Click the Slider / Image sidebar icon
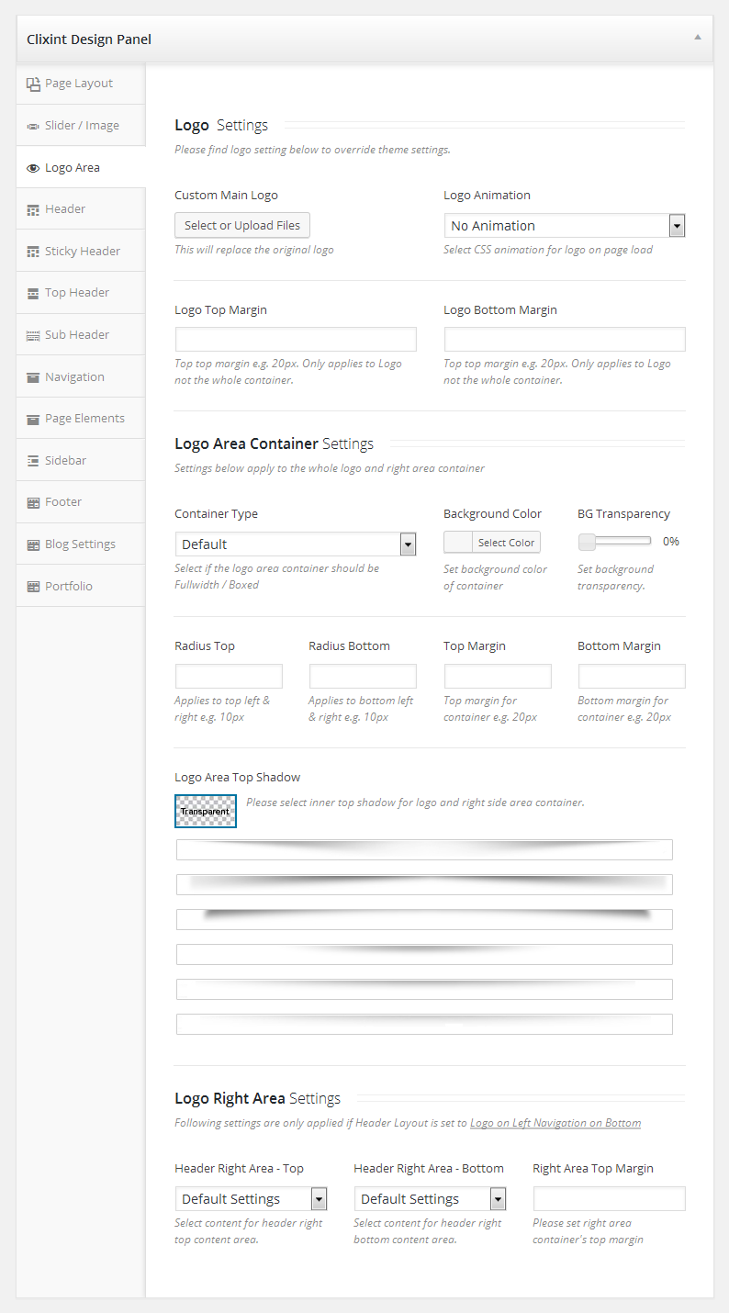Viewport: 729px width, 1313px height. click(33, 126)
